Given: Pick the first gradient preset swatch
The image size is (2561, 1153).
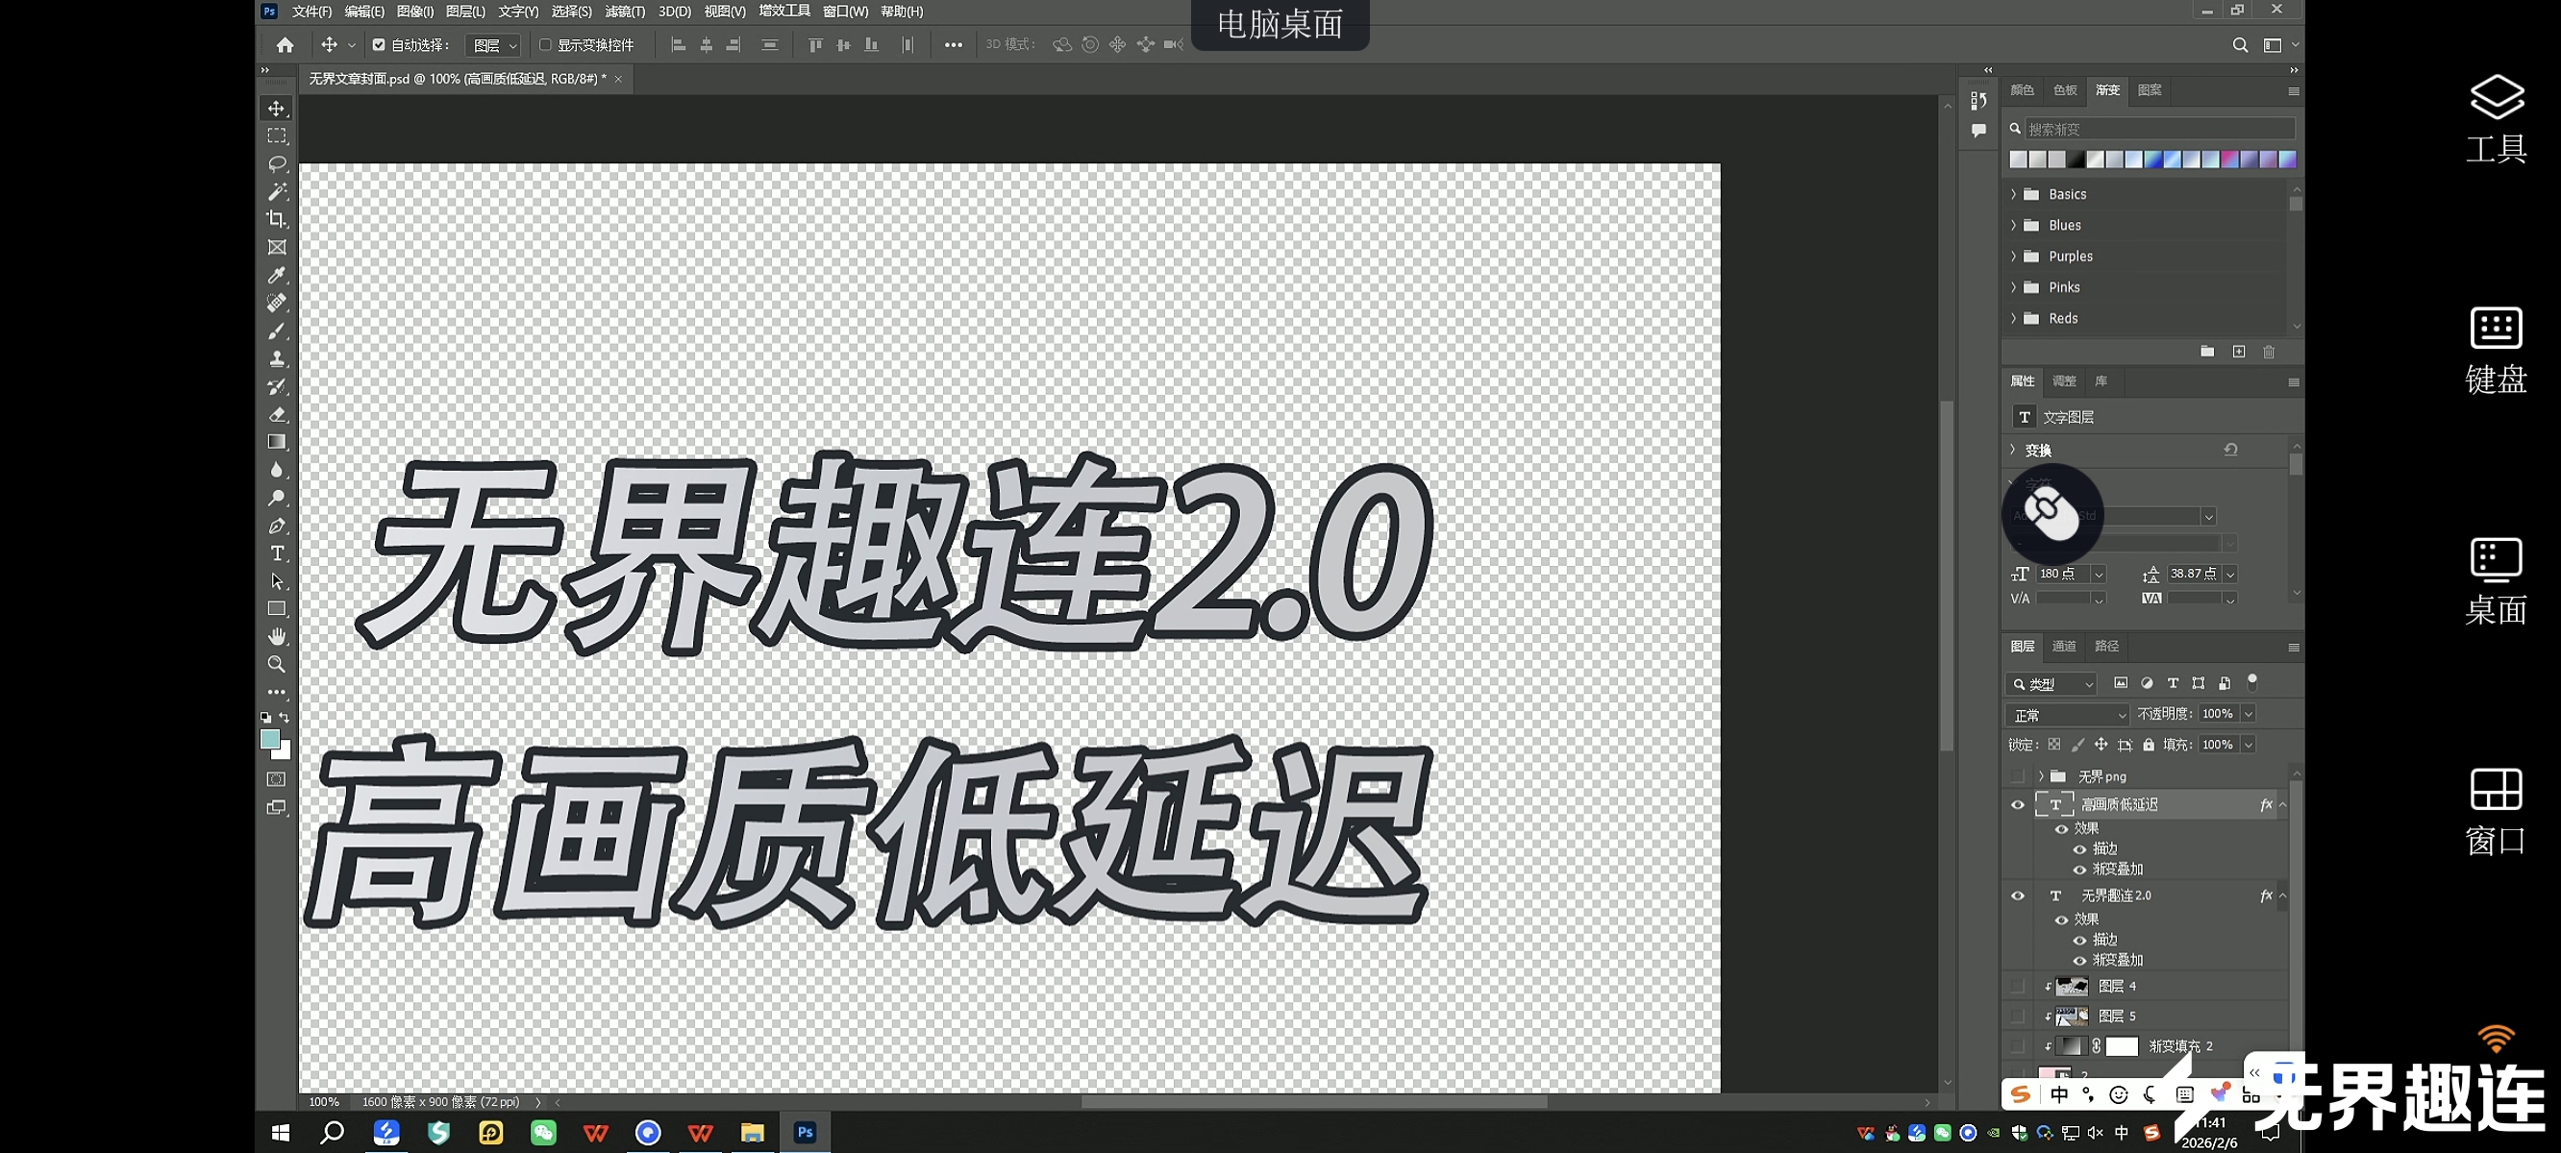Looking at the screenshot, I should click(x=2018, y=159).
